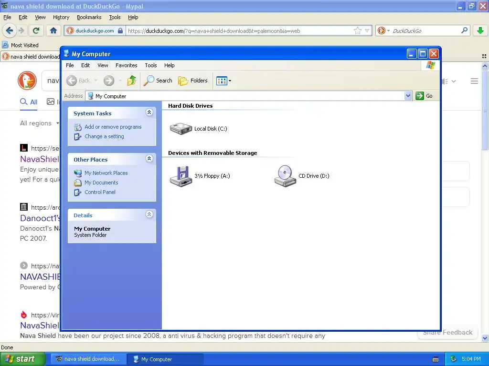Open Bookmarks menu in Mypal browser
Image resolution: width=489 pixels, height=366 pixels.
(x=89, y=18)
